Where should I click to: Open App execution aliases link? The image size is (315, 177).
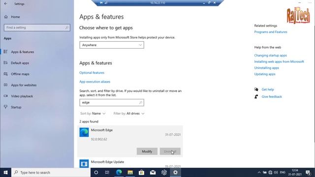coord(95,82)
